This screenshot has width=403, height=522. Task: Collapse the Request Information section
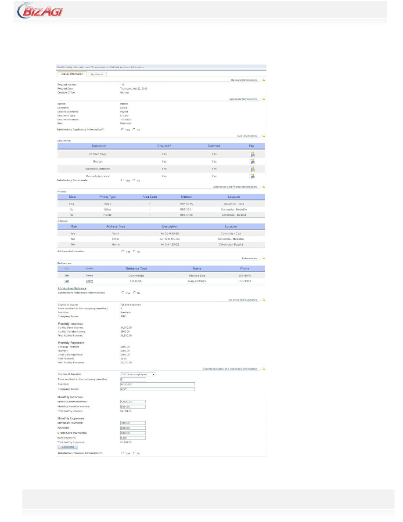click(x=263, y=80)
